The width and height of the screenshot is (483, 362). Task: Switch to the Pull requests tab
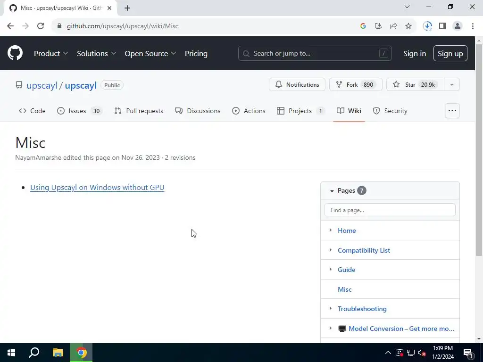[139, 111]
